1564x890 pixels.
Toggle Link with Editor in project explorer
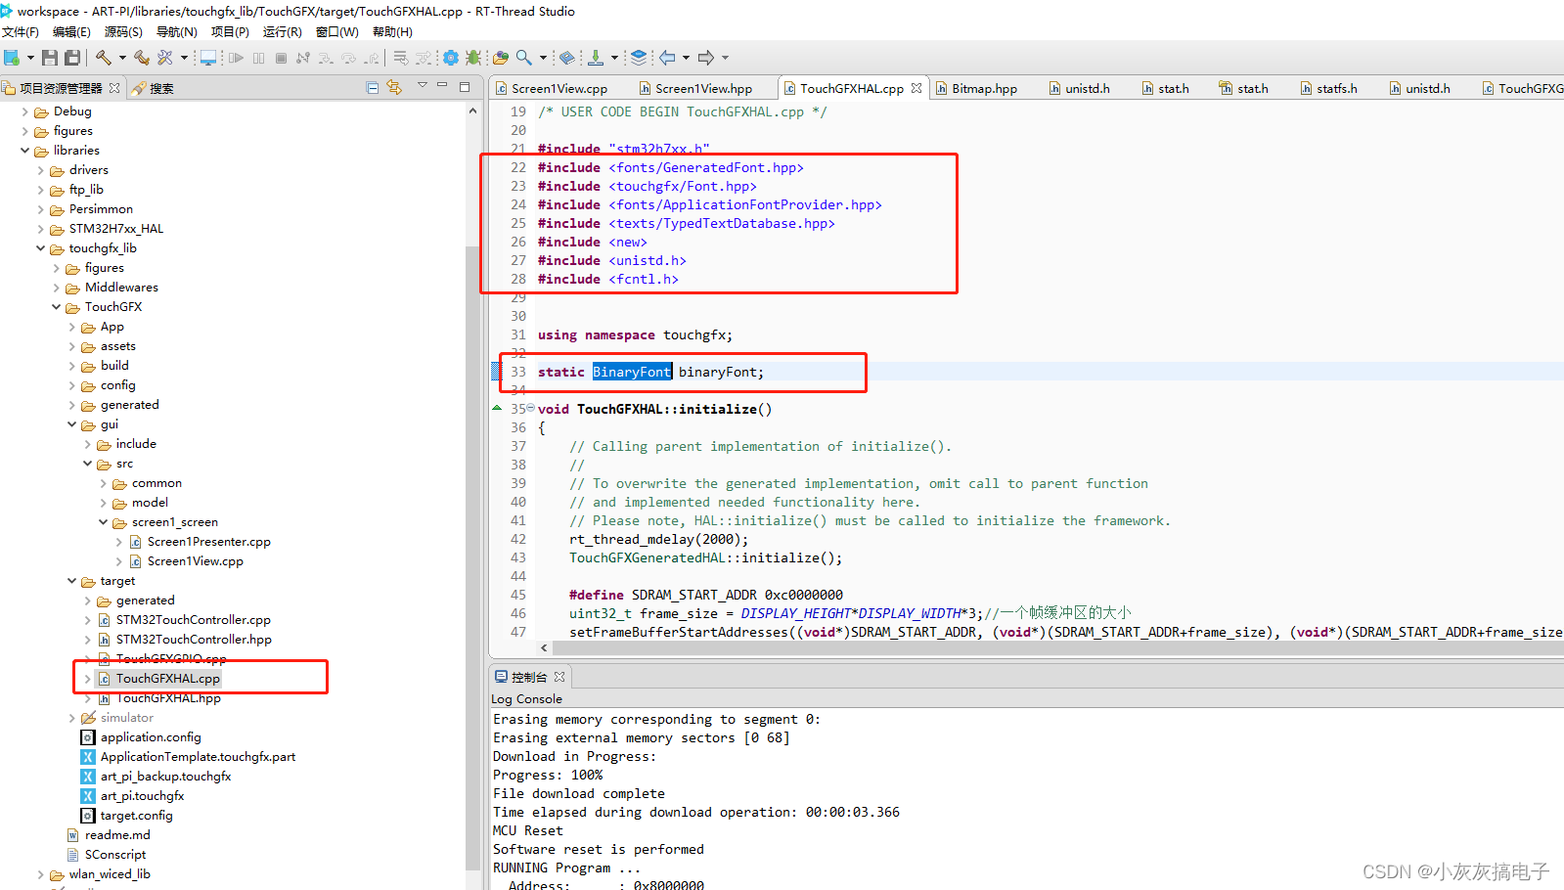coord(394,88)
